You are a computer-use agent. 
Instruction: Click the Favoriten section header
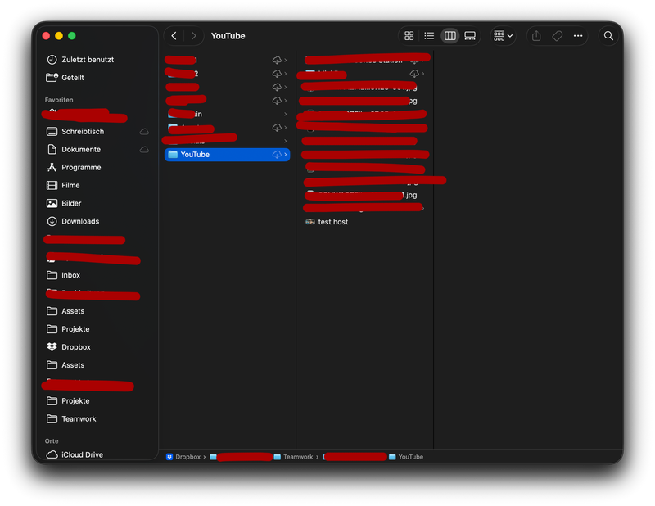click(x=59, y=100)
